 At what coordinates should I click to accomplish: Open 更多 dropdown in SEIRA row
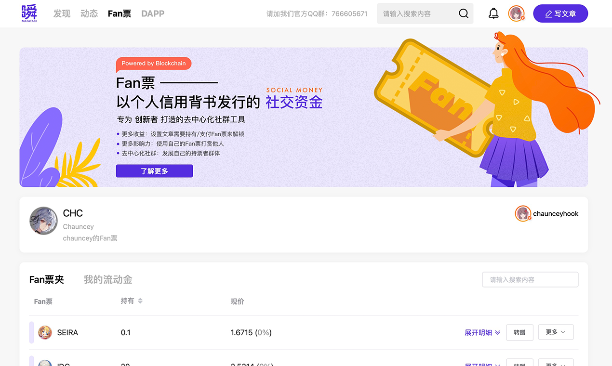(x=556, y=332)
